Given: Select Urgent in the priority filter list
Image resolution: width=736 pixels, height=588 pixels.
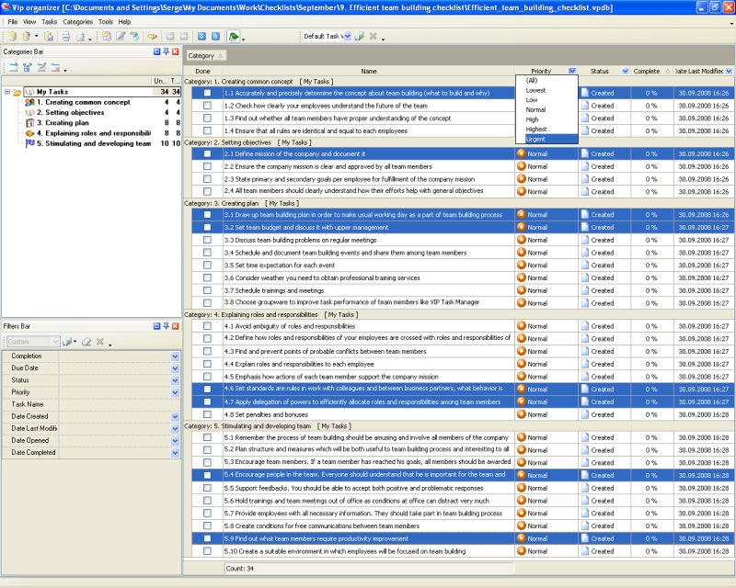Looking at the screenshot, I should pyautogui.click(x=535, y=139).
